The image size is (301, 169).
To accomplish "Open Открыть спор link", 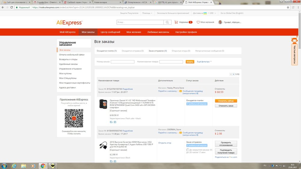I will pyautogui.click(x=165, y=143).
